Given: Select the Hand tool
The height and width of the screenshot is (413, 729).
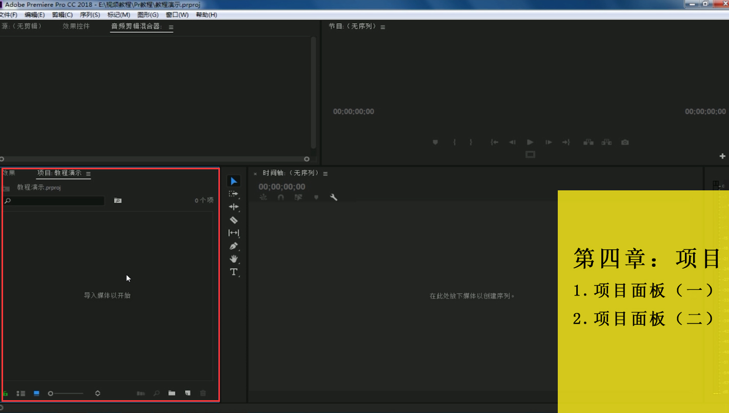Looking at the screenshot, I should 234,259.
